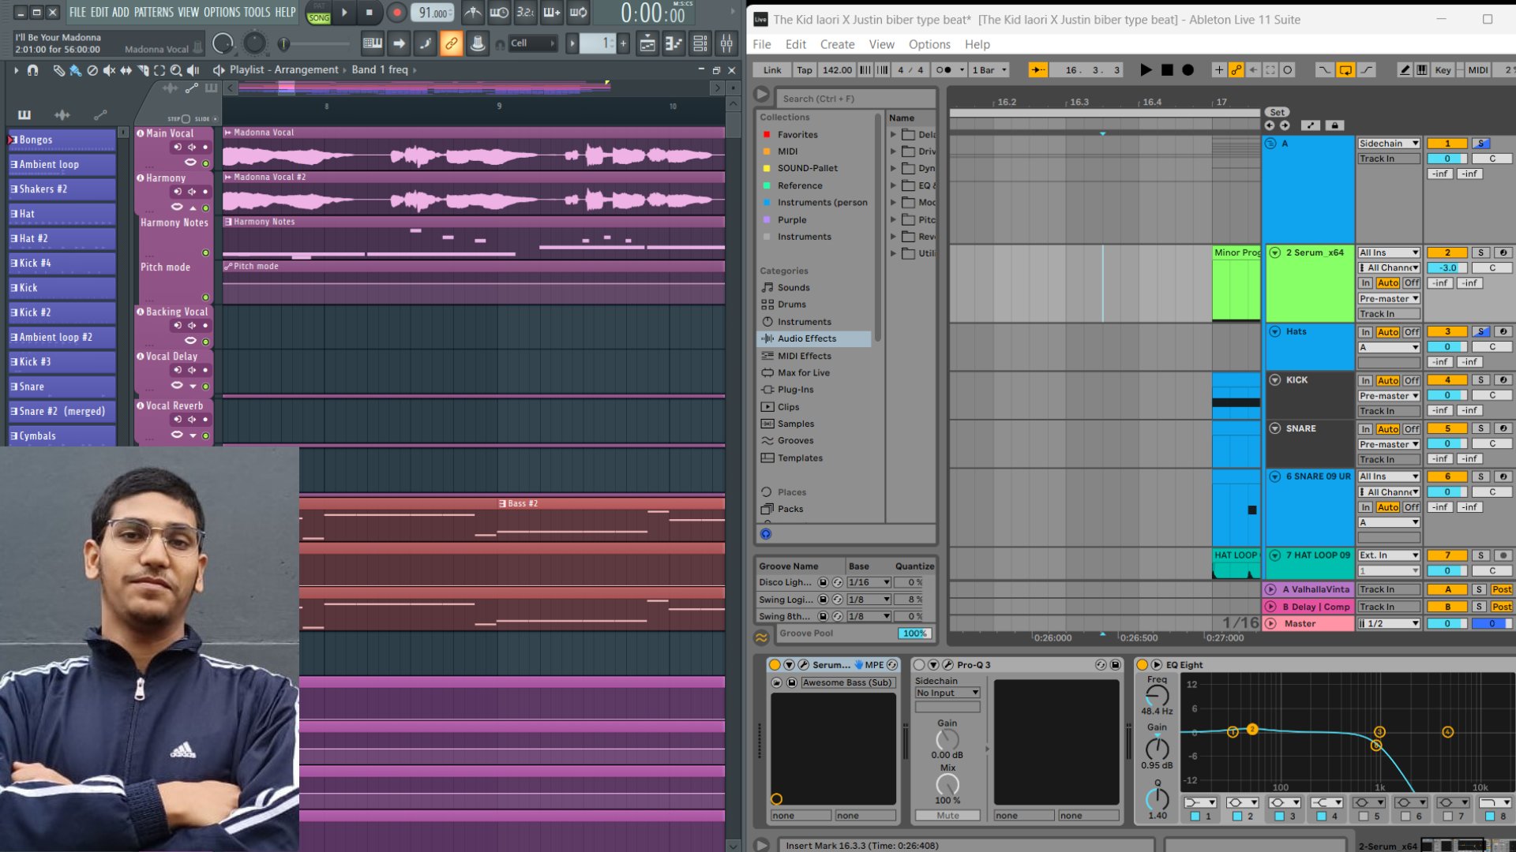Set SNARE track monitor to In
Image resolution: width=1516 pixels, height=852 pixels.
tap(1365, 429)
